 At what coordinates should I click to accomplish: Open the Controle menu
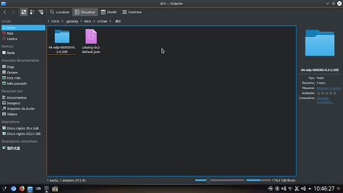click(132, 12)
